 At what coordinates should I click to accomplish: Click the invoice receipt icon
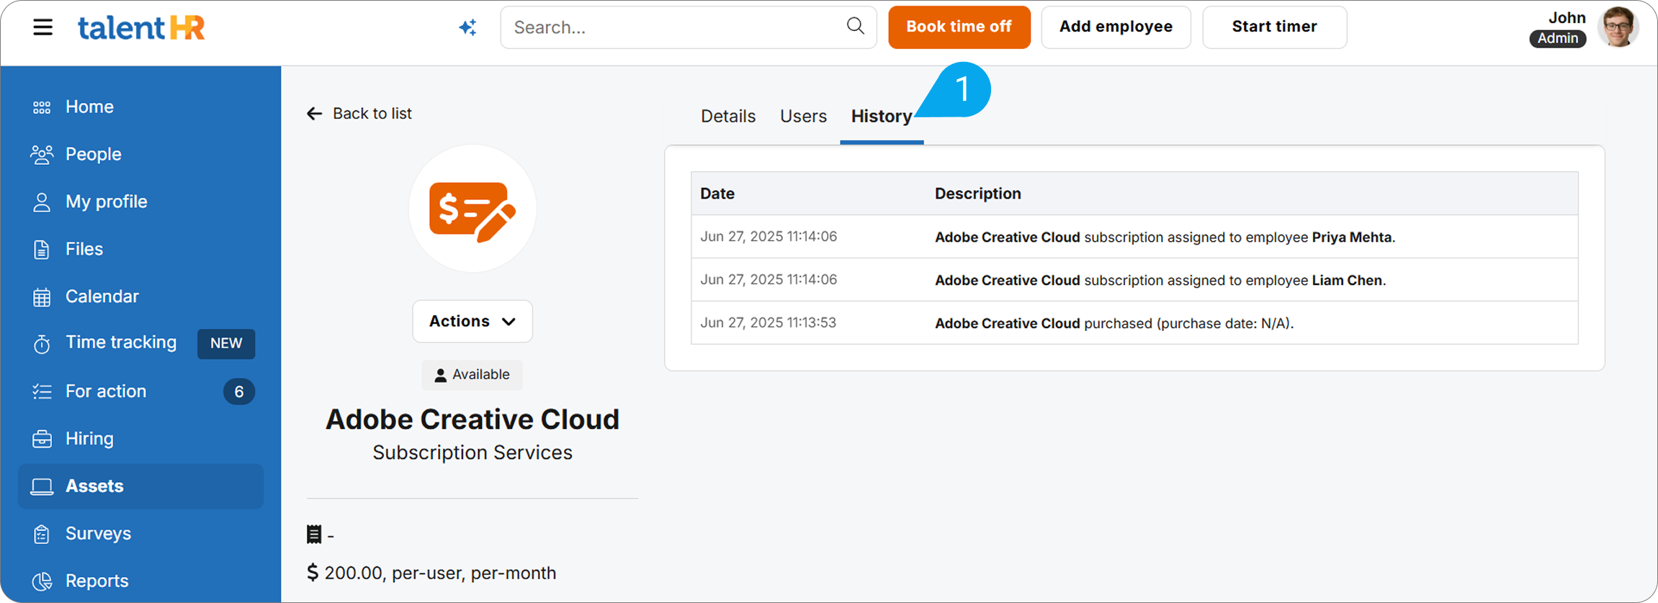(x=313, y=535)
